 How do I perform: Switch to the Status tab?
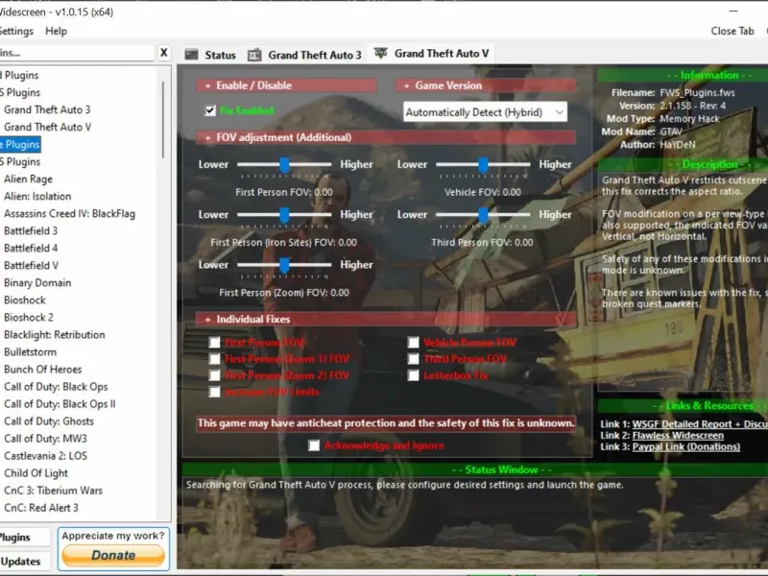click(x=211, y=55)
